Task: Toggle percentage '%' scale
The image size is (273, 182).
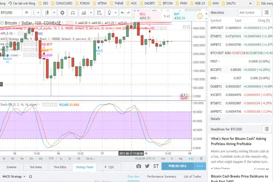Action: click(172, 158)
